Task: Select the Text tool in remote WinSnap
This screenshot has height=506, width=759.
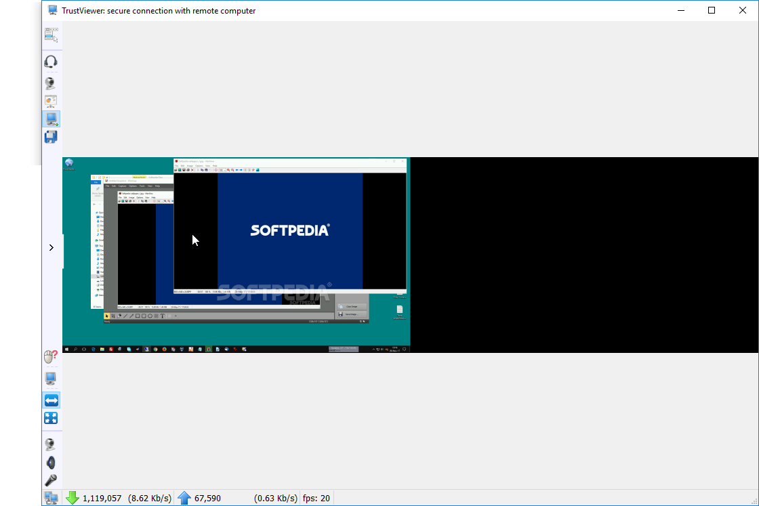Action: pos(163,316)
